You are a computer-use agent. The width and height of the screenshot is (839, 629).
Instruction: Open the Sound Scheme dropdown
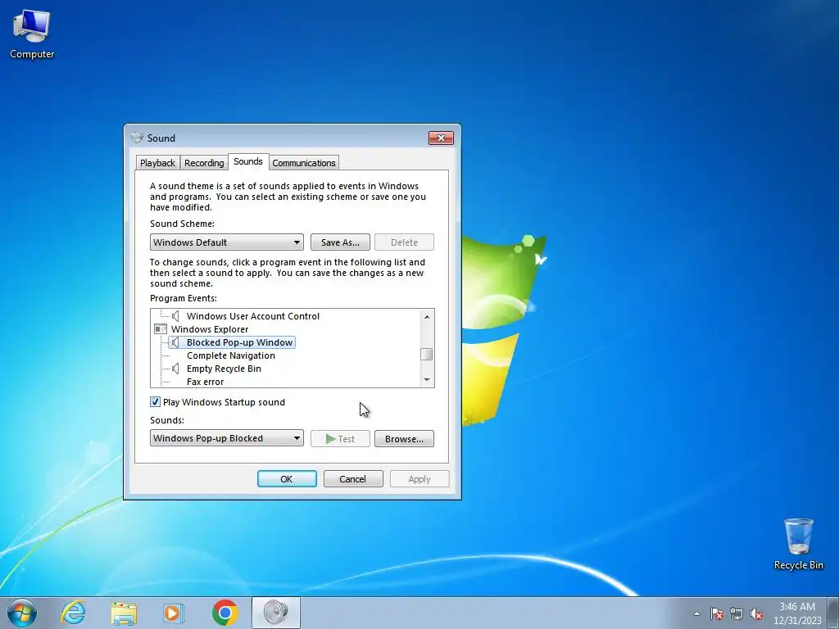tap(226, 242)
